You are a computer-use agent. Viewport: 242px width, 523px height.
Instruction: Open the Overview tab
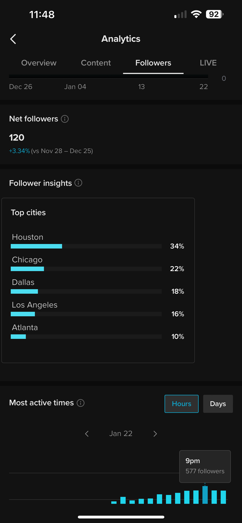tap(39, 63)
